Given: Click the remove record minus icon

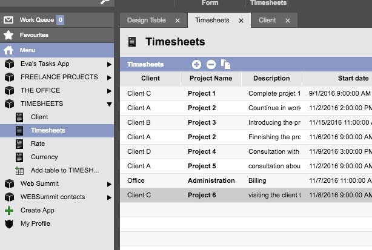Looking at the screenshot, I should point(211,64).
